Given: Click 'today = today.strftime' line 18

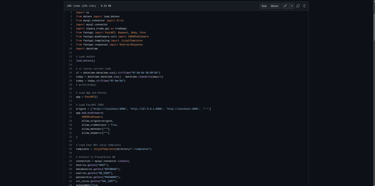Looking at the screenshot, I should [101, 81].
